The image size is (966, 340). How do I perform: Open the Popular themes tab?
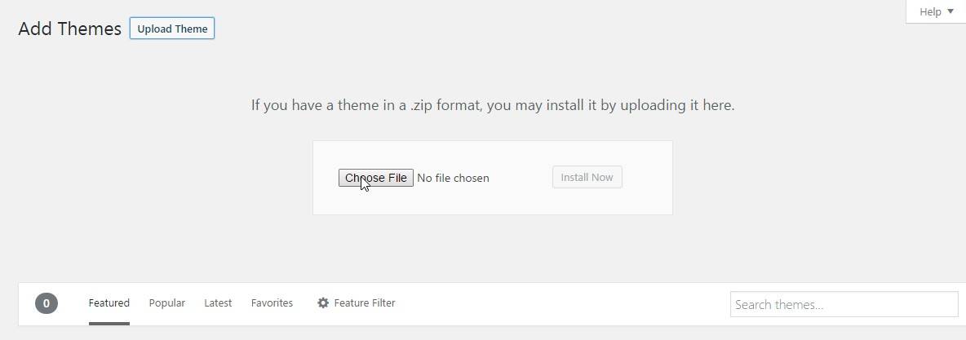pos(167,303)
